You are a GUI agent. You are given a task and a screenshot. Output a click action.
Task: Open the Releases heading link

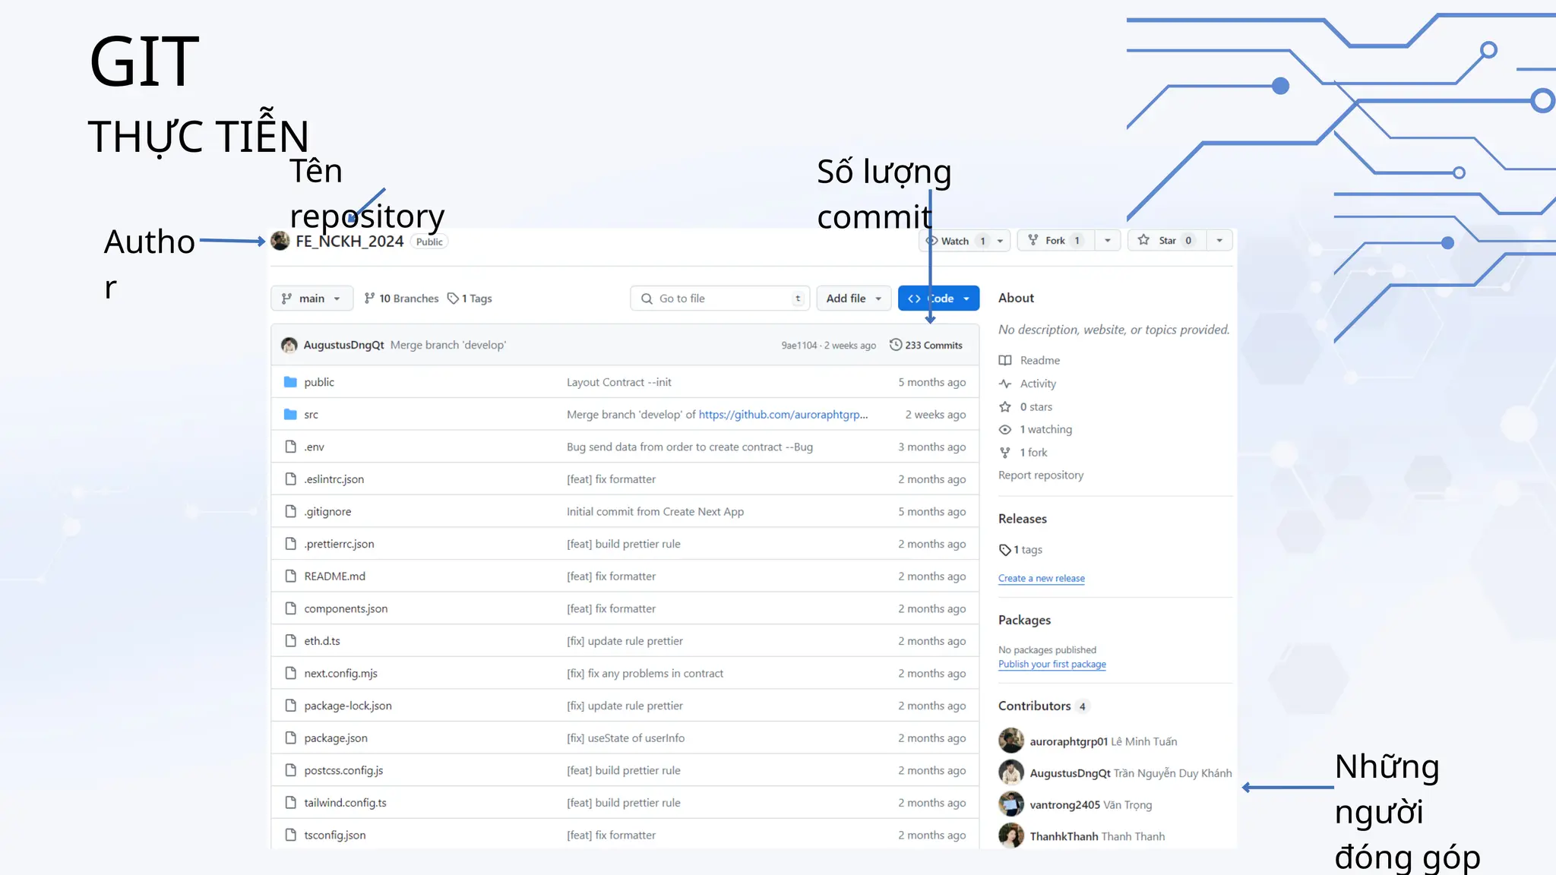point(1023,519)
